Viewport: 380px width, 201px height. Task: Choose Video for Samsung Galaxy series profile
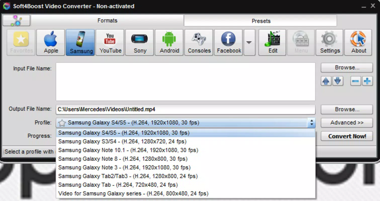point(186,194)
